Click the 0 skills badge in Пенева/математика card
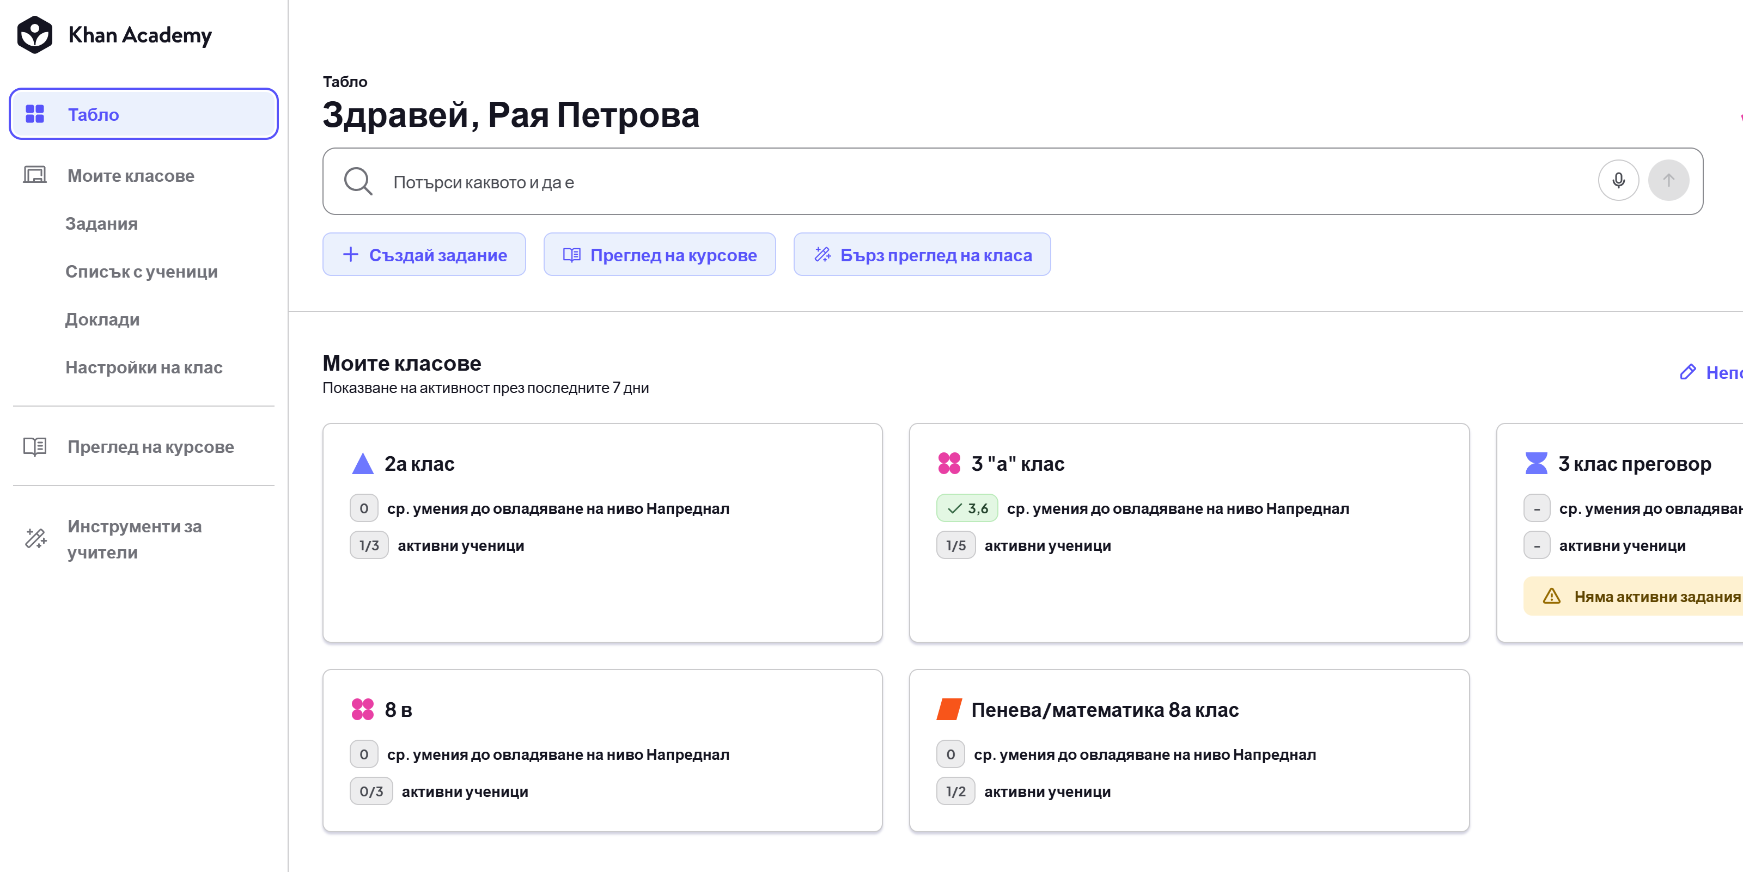This screenshot has height=872, width=1743. pos(950,754)
